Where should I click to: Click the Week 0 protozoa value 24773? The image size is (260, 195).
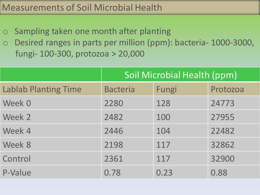pos(223,103)
